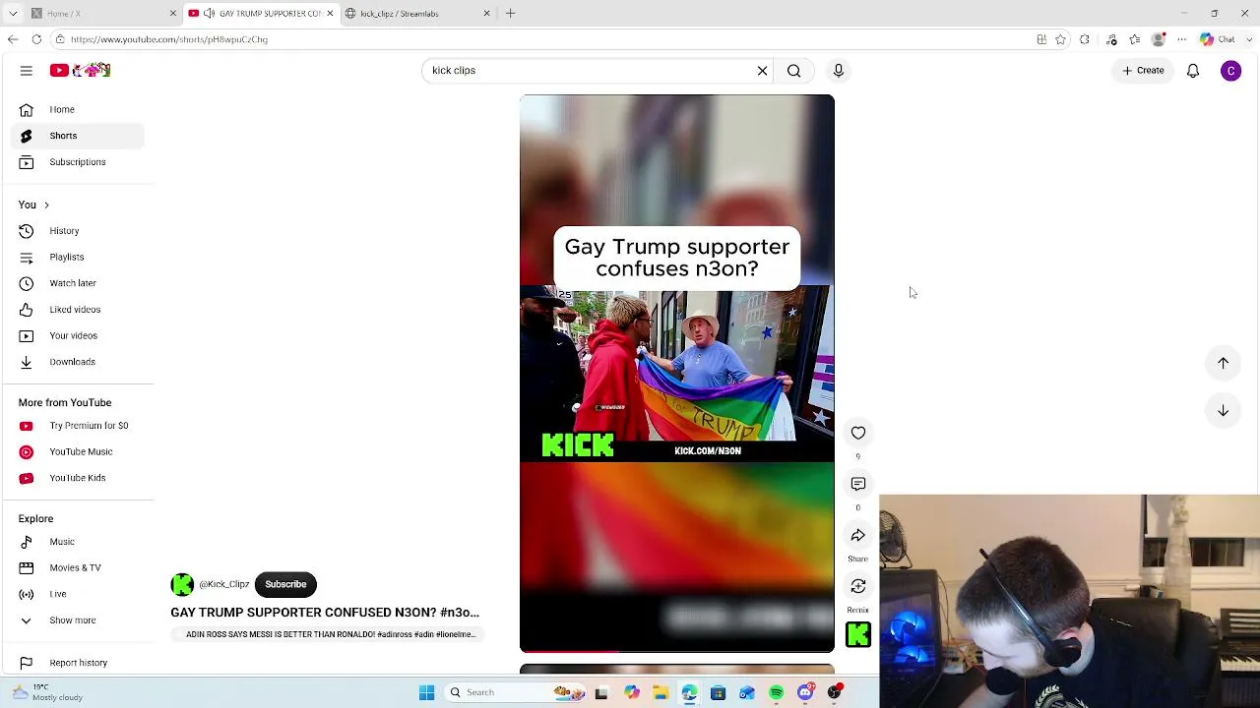Open the favorites list
Image resolution: width=1260 pixels, height=708 pixels.
tap(1135, 39)
